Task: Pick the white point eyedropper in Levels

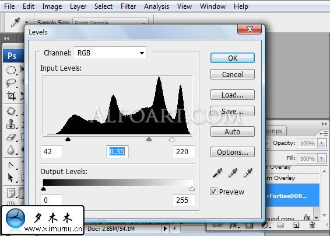Action: pos(248,173)
